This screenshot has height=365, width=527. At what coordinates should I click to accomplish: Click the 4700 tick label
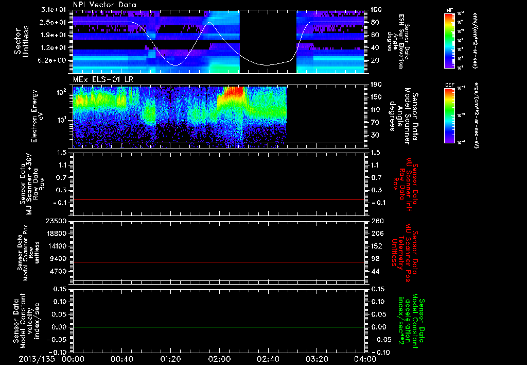tap(58, 271)
